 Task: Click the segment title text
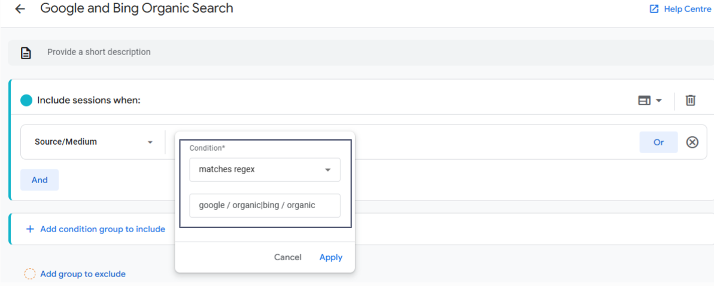pyautogui.click(x=136, y=8)
